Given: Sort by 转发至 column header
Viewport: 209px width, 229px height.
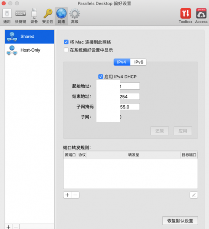Looking at the screenshot, I should click(133, 155).
